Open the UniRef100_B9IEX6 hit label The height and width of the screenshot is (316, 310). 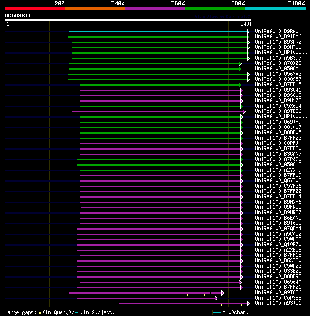pos(278,36)
